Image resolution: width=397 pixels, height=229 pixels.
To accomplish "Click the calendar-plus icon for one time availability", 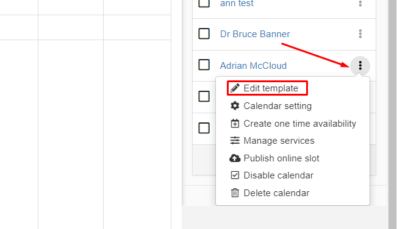I will point(235,124).
